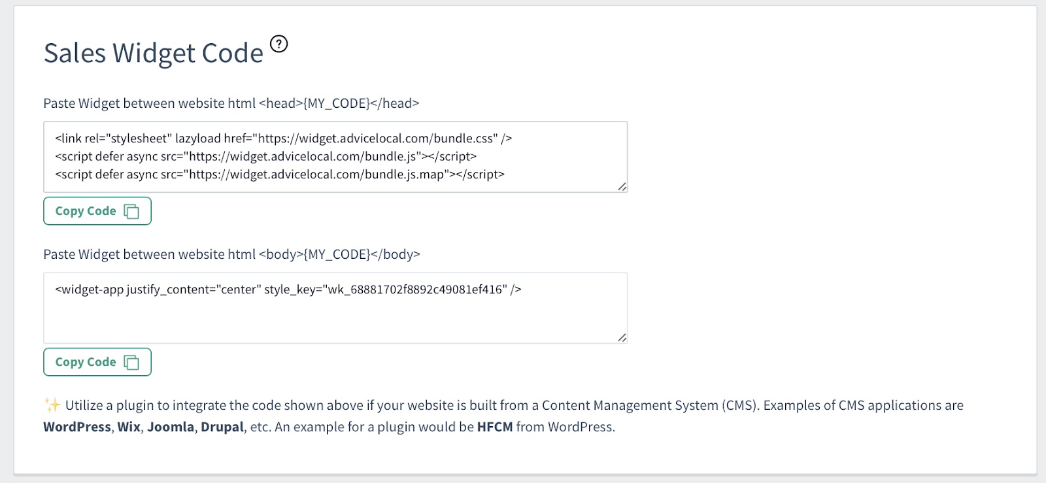
Task: Click the head code box resize handle
Action: 622,187
